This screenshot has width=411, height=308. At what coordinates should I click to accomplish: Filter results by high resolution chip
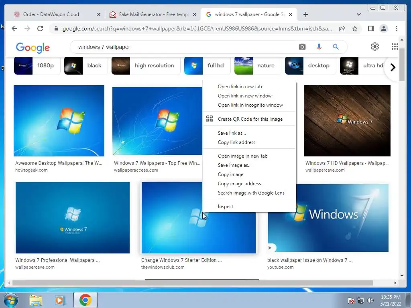coord(146,65)
